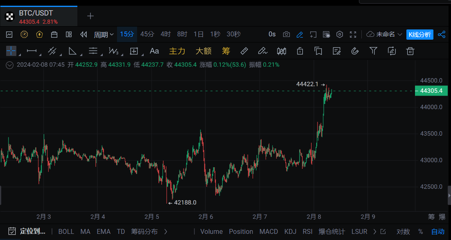This screenshot has height=240, width=451.
Task: Take a chart screenshot with camera icon
Action: (x=286, y=34)
